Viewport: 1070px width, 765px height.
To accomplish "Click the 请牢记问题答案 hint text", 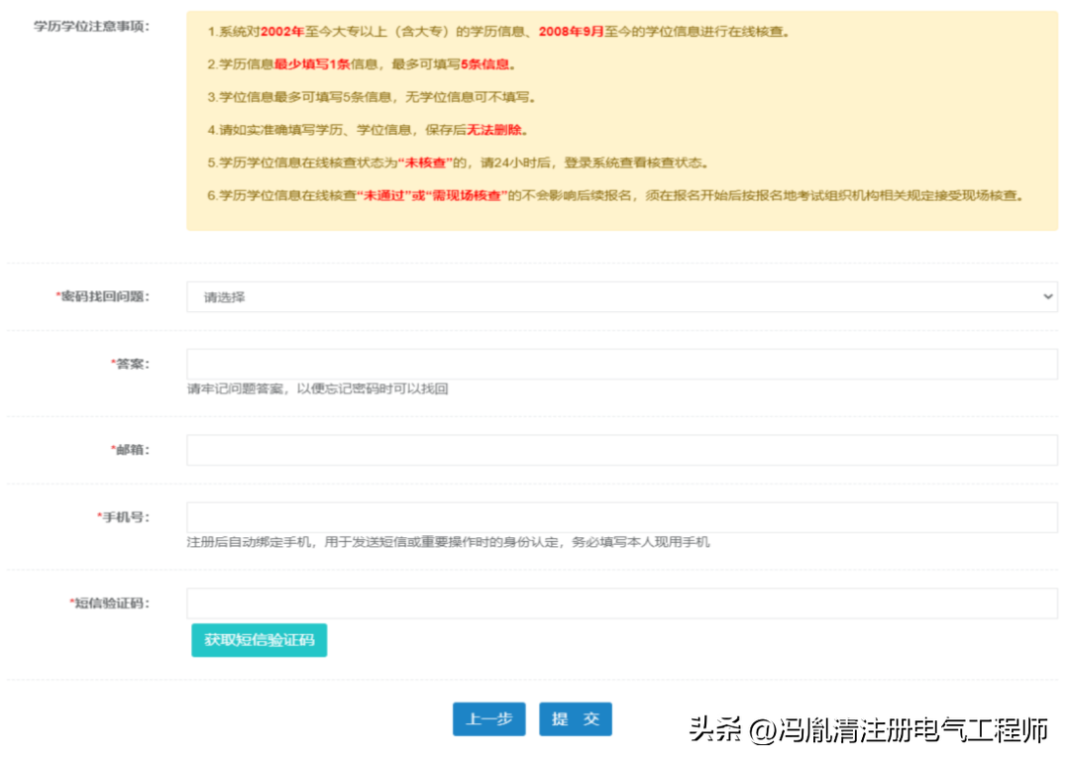I will click(x=317, y=389).
